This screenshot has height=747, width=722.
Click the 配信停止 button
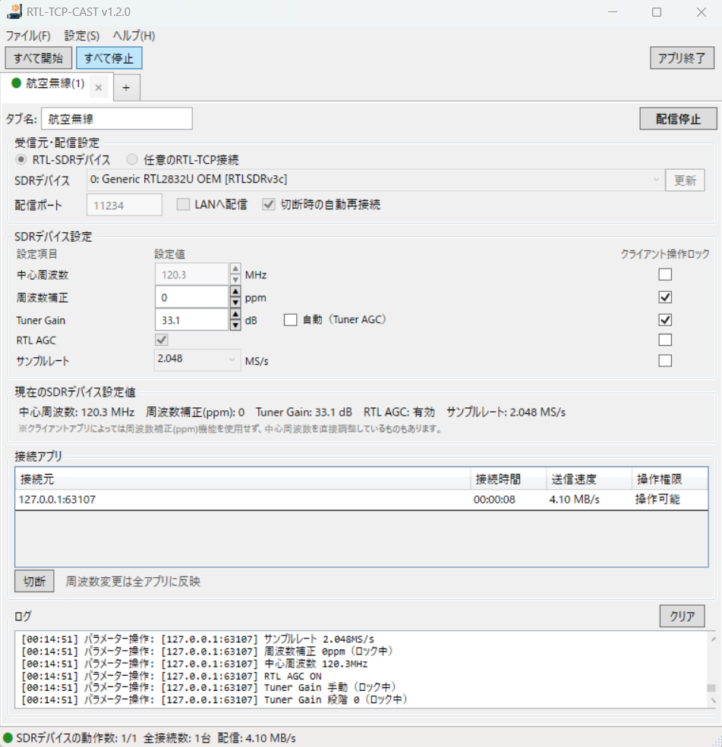[x=678, y=118]
